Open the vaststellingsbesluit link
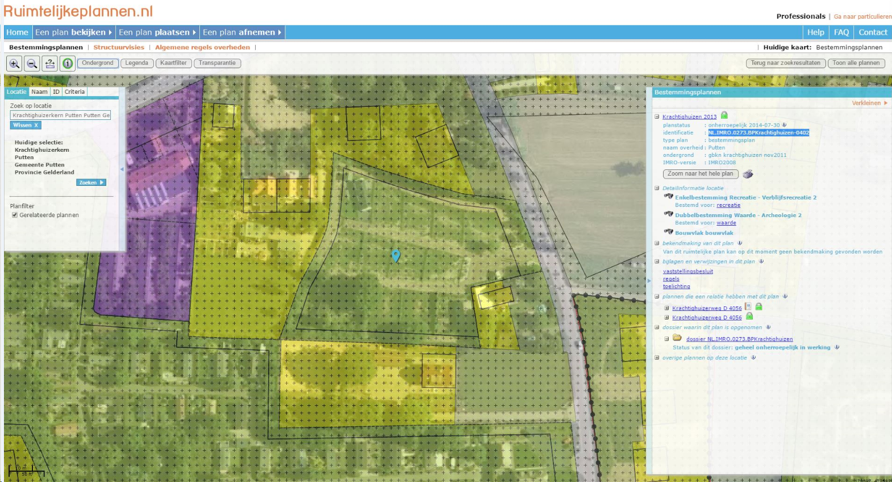This screenshot has width=892, height=482. (x=687, y=271)
